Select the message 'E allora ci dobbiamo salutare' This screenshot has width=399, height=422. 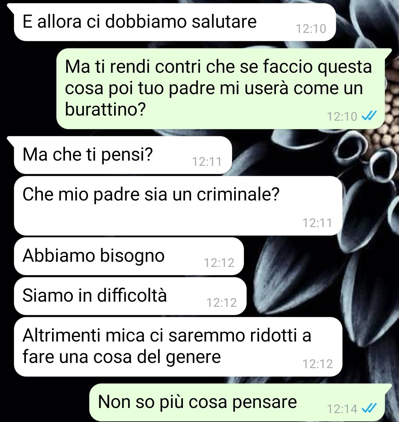(175, 22)
